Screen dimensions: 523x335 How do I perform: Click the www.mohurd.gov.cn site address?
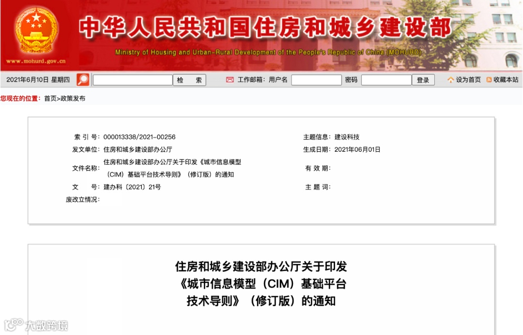coord(36,61)
